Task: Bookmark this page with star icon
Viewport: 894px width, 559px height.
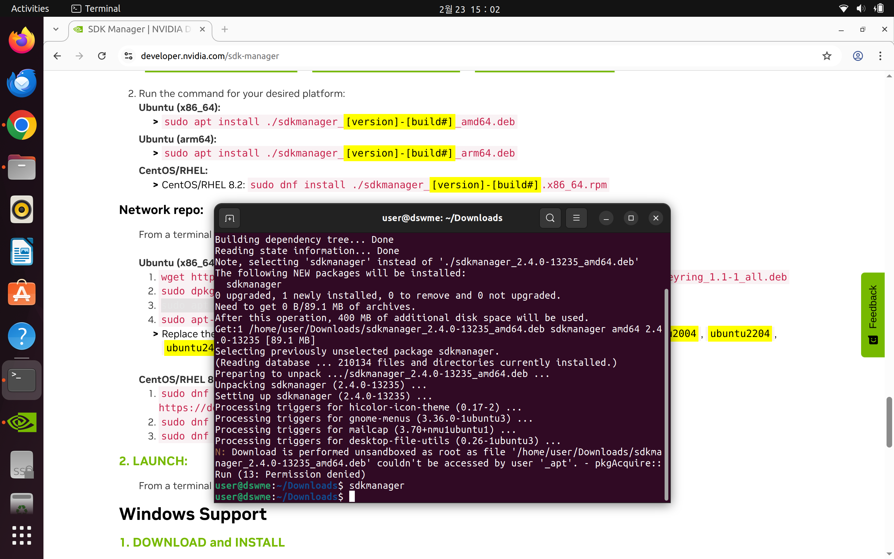Action: [827, 56]
